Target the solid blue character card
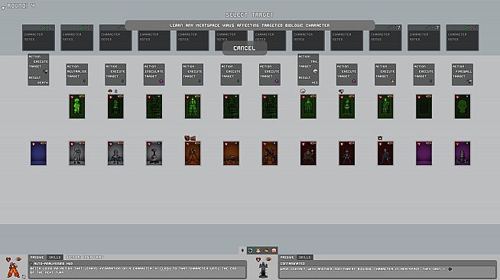This screenshot has width=500, height=280. 38,154
